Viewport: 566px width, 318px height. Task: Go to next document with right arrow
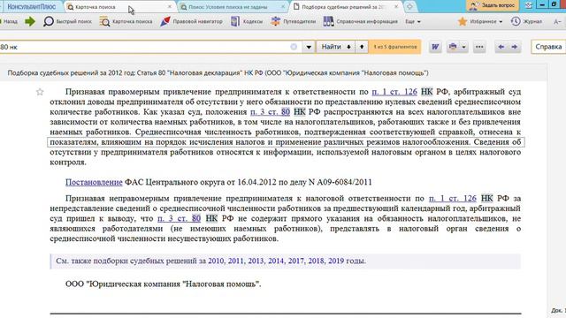pyautogui.click(x=515, y=47)
